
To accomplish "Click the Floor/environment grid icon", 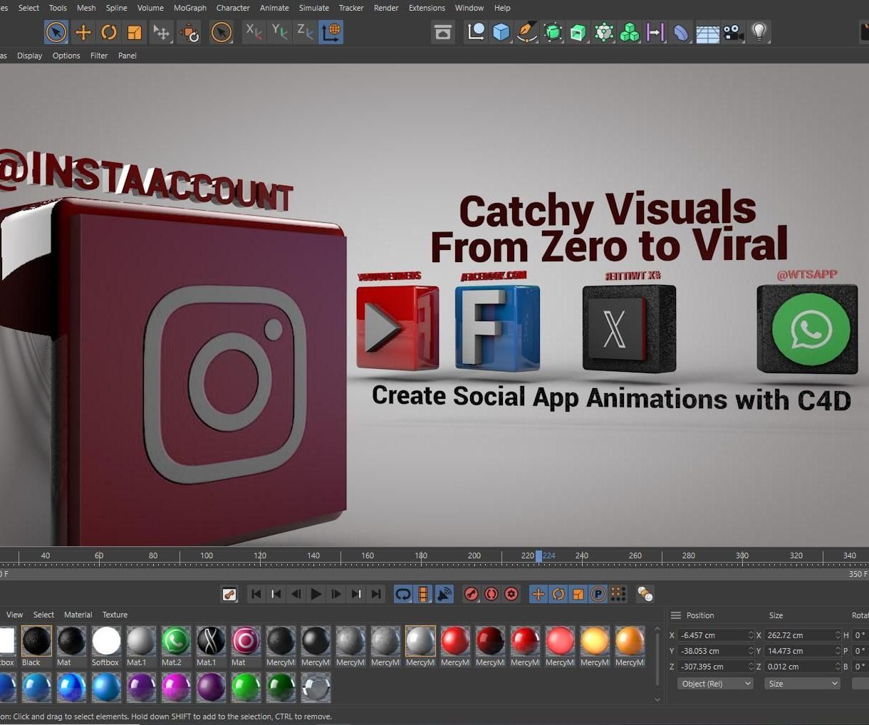I will [707, 32].
